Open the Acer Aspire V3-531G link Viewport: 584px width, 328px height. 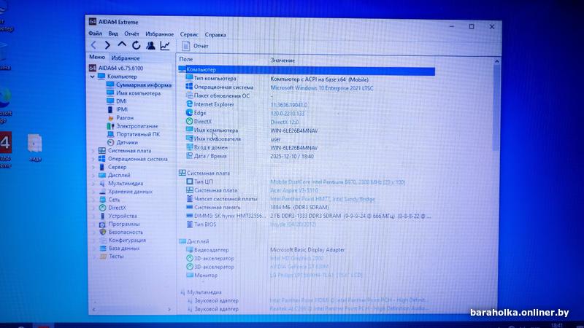(x=294, y=190)
